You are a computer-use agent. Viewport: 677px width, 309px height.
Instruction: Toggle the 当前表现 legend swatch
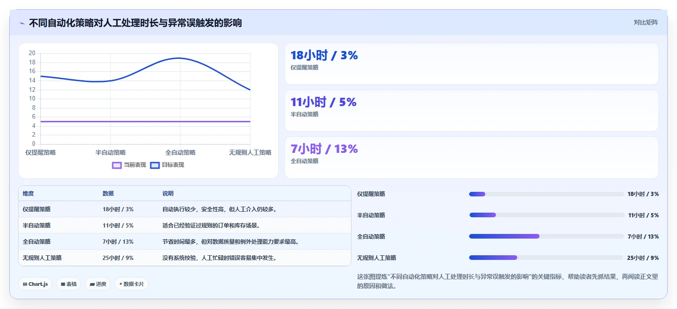click(x=117, y=165)
